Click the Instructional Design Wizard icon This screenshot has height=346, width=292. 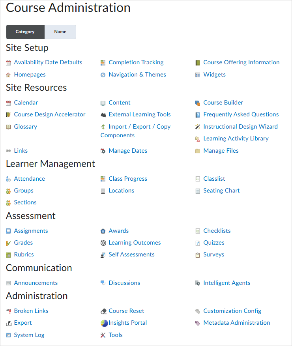click(198, 127)
